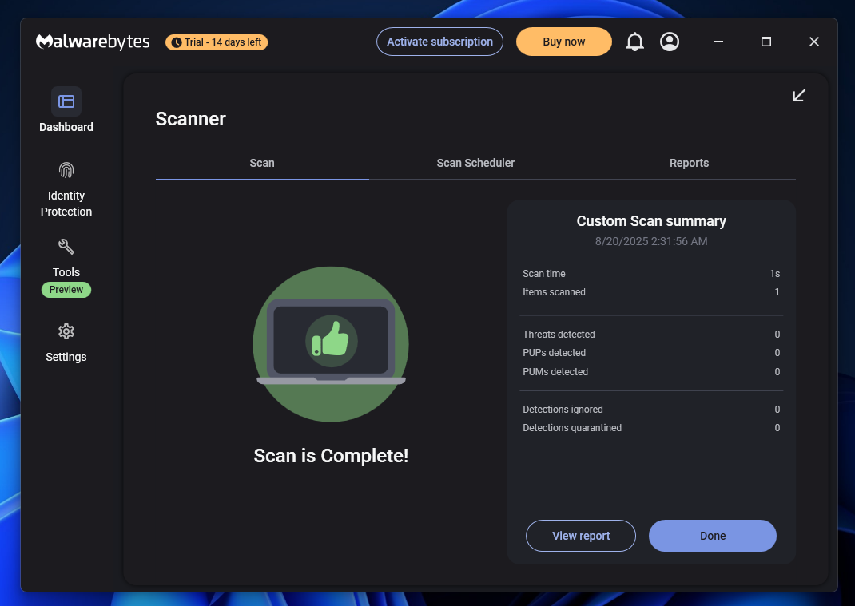
Task: Switch to the Scan Scheduler tab
Action: (x=475, y=163)
